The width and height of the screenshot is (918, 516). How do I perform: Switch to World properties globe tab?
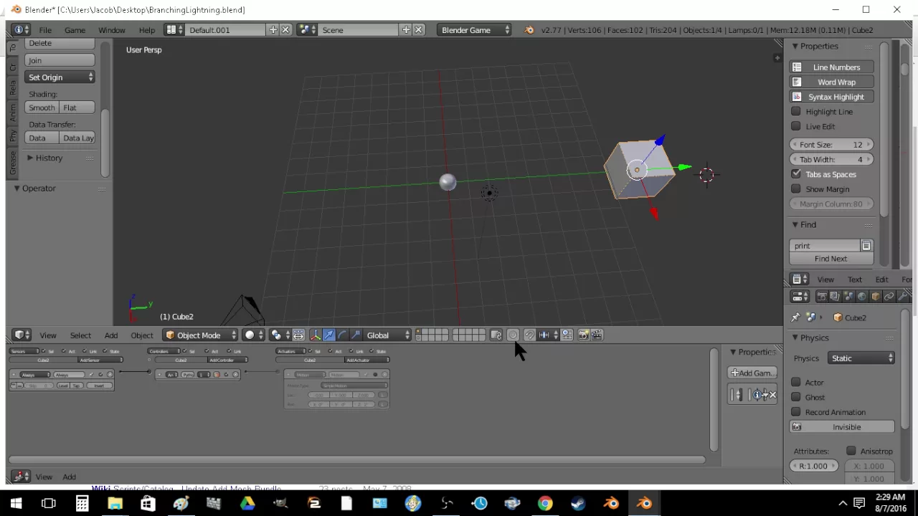[x=862, y=297]
